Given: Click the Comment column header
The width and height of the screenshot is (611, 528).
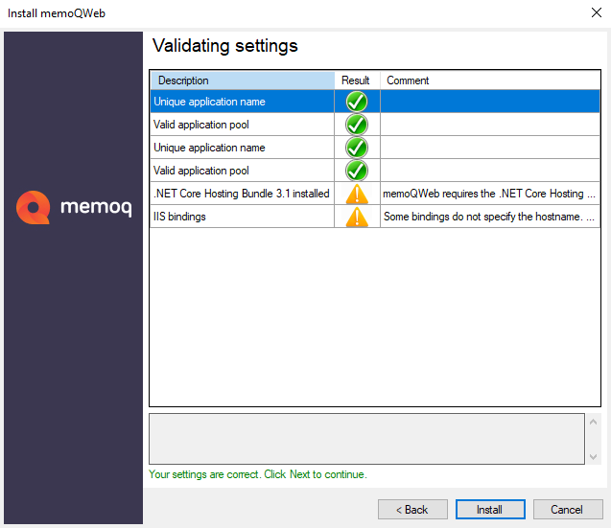Looking at the screenshot, I should [x=490, y=80].
